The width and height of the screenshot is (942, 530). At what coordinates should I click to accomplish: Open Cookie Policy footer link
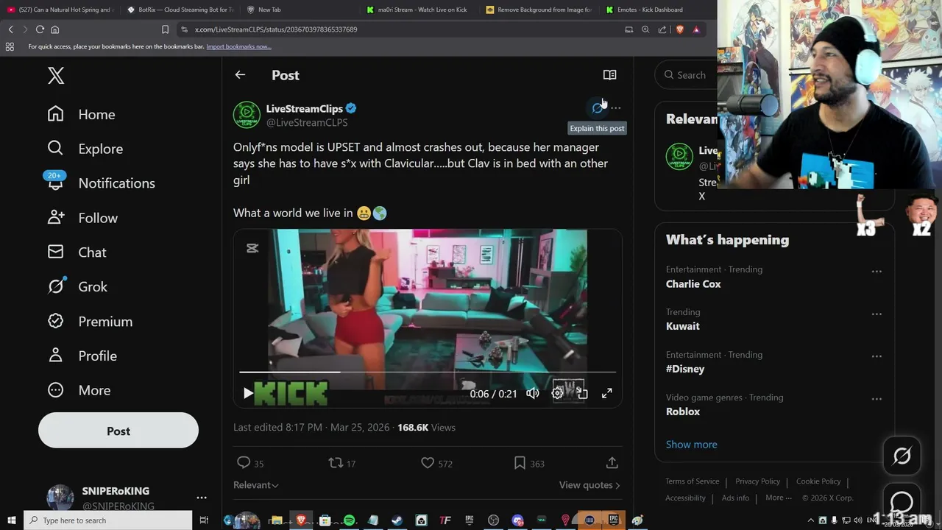(x=818, y=481)
